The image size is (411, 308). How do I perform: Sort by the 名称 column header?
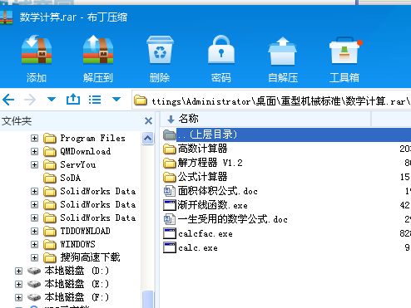265,120
